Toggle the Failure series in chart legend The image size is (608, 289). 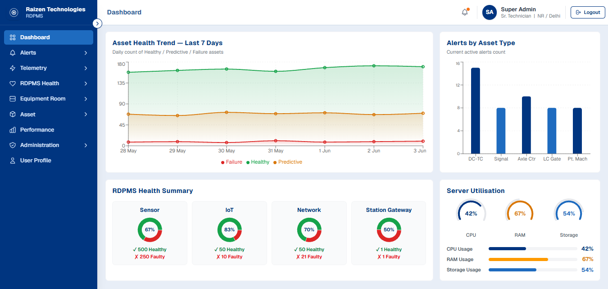point(231,162)
